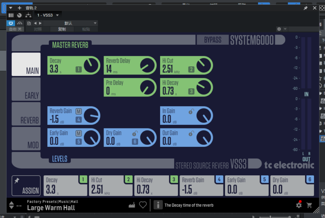The image size is (325, 218).
Task: Switch to the EARLY tab
Action: [x=26, y=89]
